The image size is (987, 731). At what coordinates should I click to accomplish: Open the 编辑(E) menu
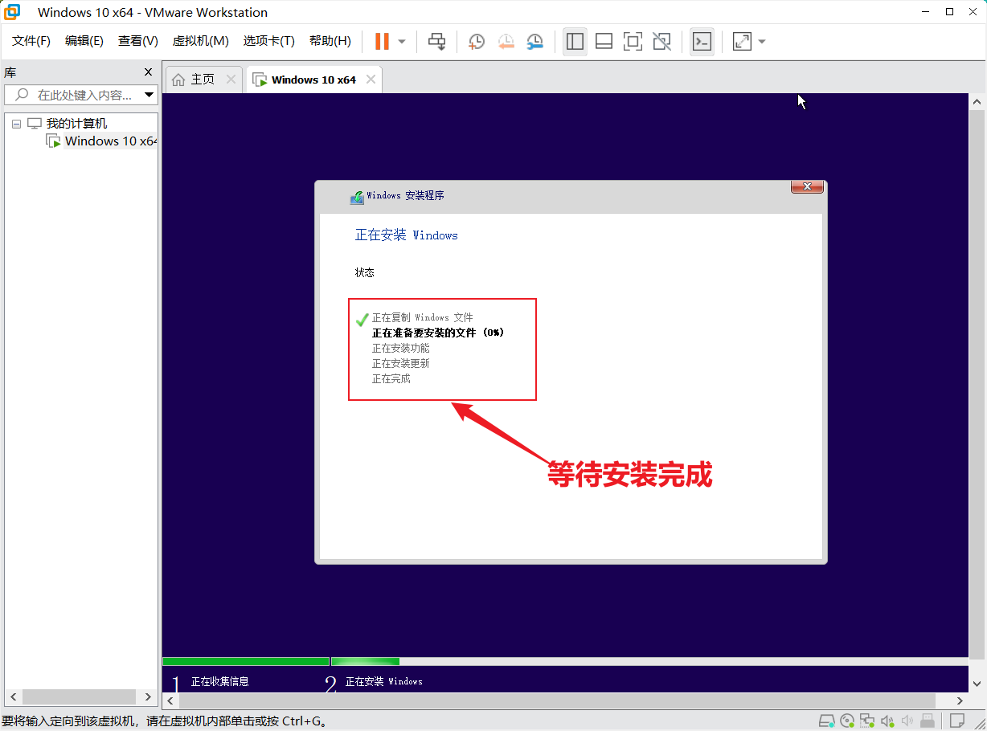click(84, 41)
